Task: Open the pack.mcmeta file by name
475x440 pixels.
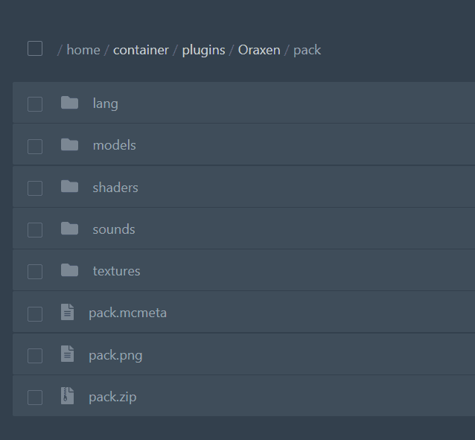Action: pyautogui.click(x=127, y=313)
